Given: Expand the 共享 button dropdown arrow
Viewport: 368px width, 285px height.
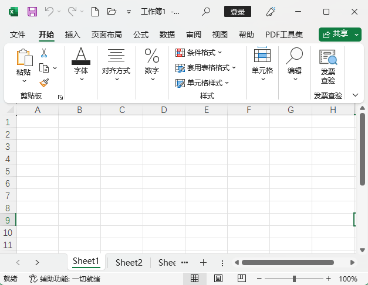Looking at the screenshot, I should click(356, 35).
